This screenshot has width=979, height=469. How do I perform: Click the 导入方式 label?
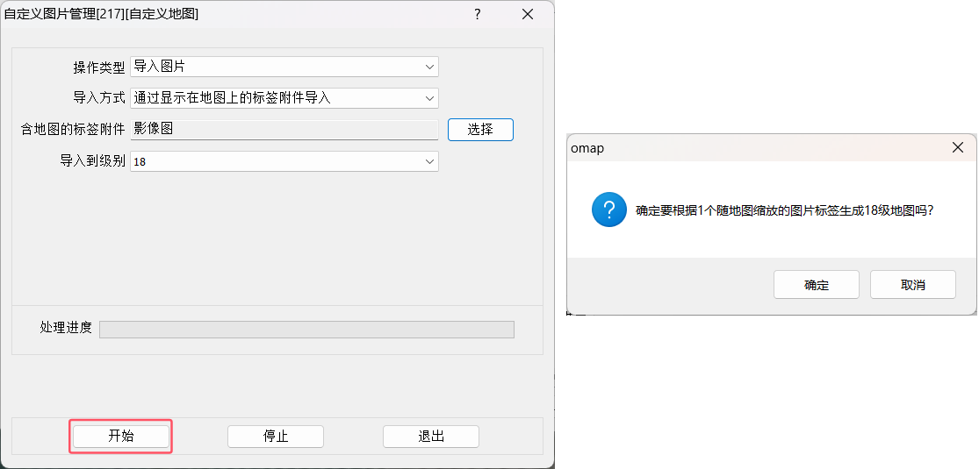(x=99, y=98)
